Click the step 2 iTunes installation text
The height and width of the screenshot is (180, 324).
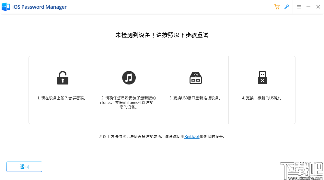point(129,102)
